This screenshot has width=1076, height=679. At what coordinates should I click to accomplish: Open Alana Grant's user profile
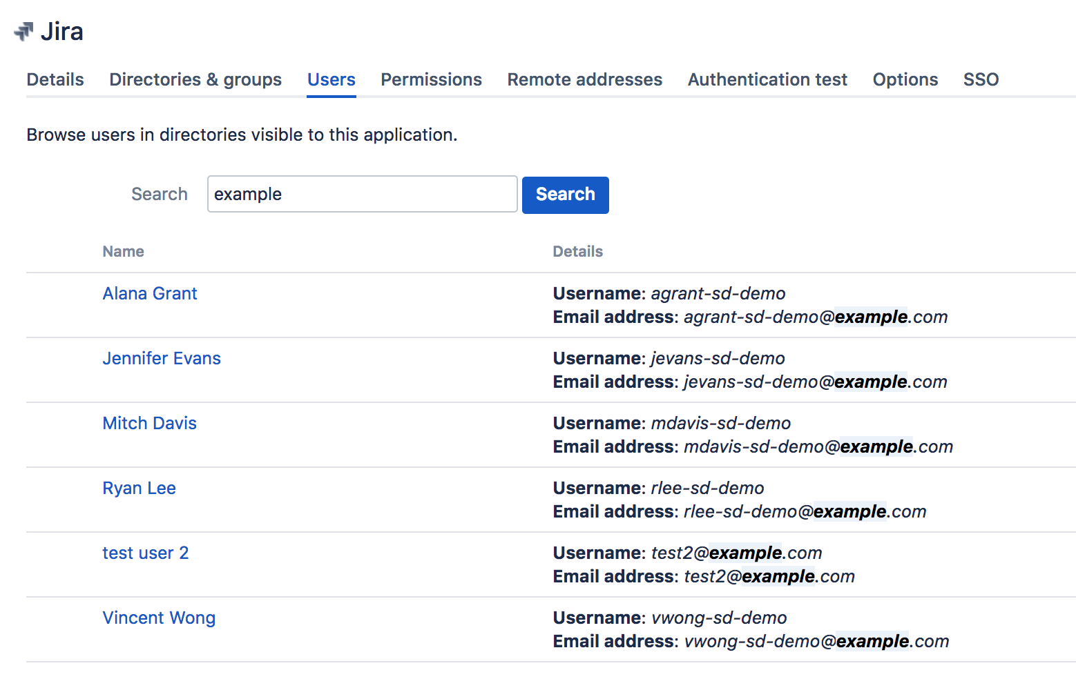point(150,294)
